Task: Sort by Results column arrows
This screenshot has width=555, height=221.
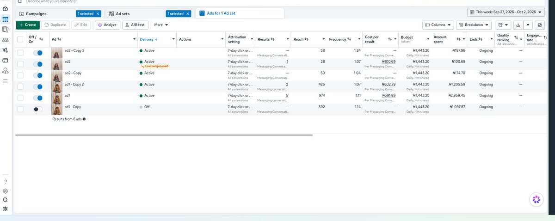Action: (x=273, y=39)
